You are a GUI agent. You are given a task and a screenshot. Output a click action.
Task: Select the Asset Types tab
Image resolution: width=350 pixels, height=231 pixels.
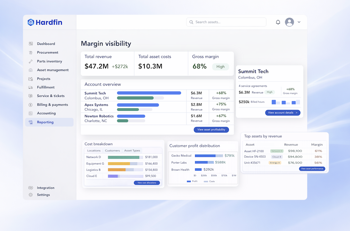(132, 150)
